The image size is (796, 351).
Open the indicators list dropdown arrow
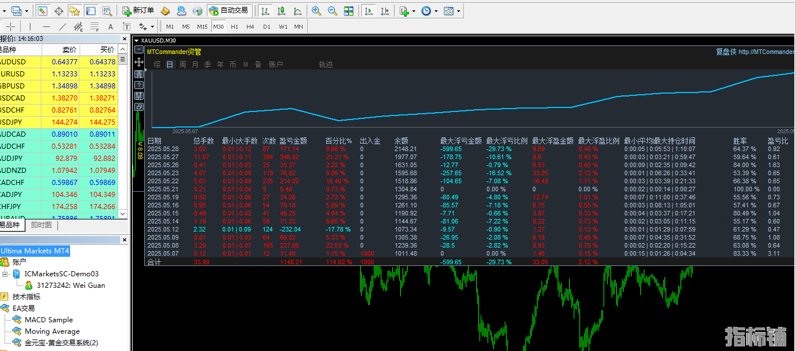click(414, 10)
